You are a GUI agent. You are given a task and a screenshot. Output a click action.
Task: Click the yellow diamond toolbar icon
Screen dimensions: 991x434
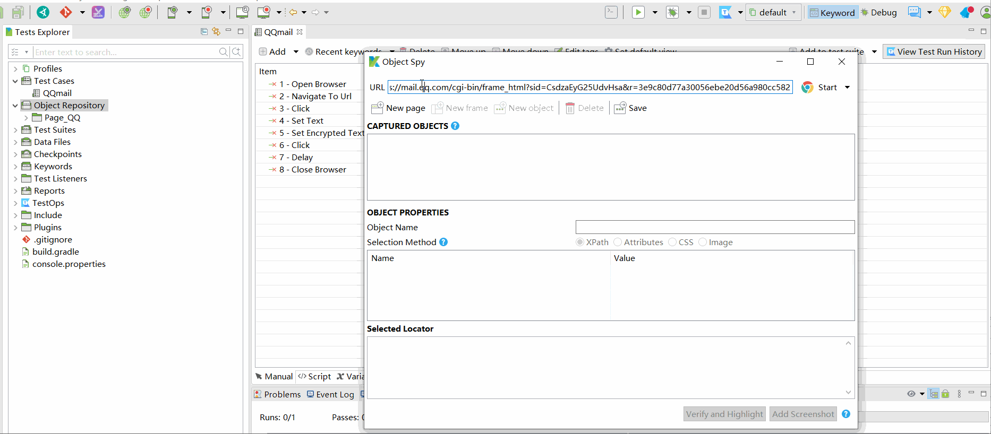pos(945,12)
